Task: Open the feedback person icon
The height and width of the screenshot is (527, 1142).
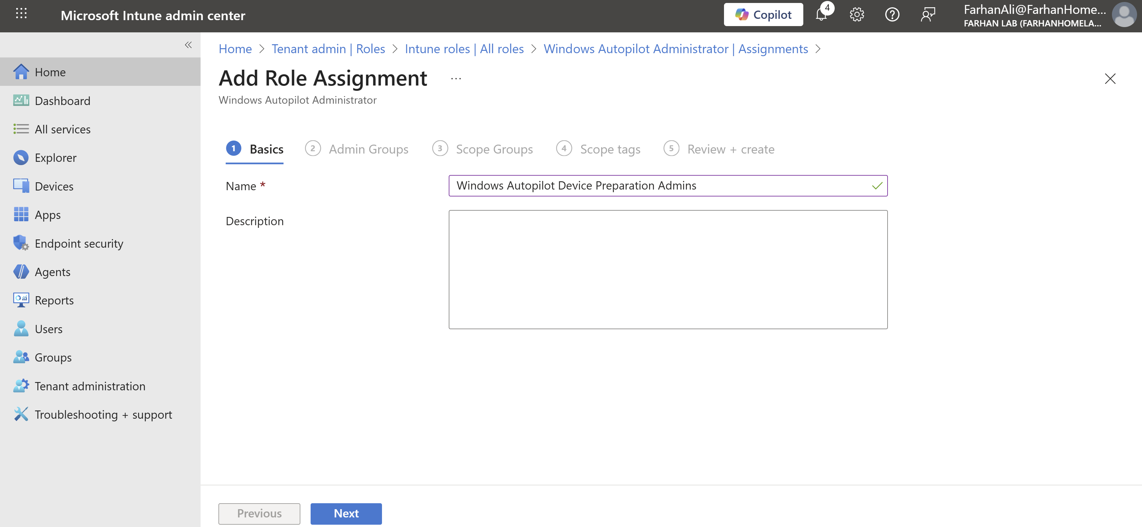Action: coord(928,15)
